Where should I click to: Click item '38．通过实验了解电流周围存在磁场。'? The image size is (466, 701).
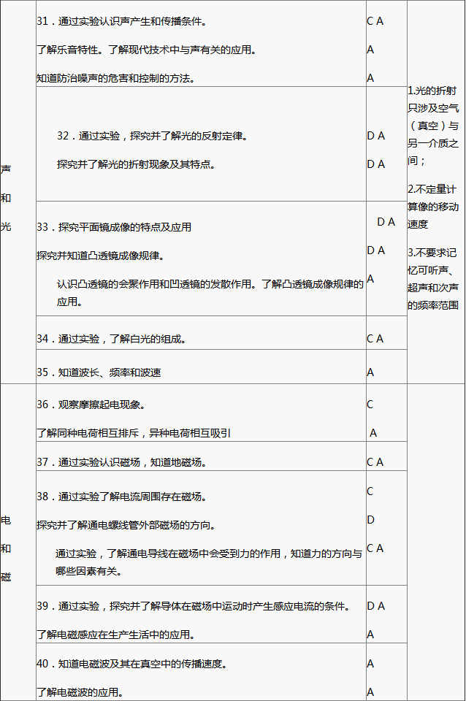click(122, 497)
